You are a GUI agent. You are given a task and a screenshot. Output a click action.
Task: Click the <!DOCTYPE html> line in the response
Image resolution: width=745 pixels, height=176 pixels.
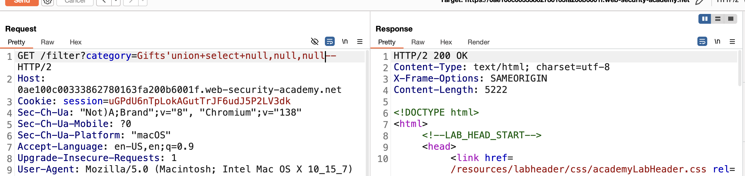click(x=436, y=113)
